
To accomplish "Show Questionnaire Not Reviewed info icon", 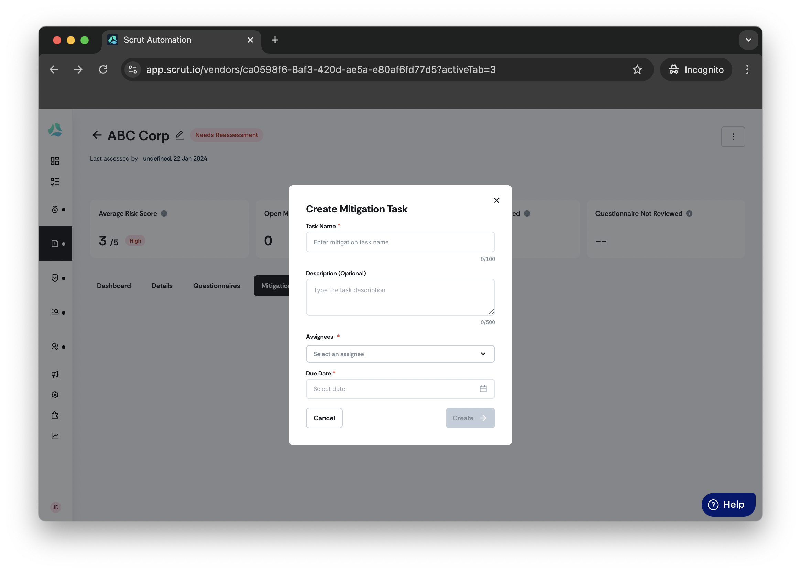I will pyautogui.click(x=689, y=213).
